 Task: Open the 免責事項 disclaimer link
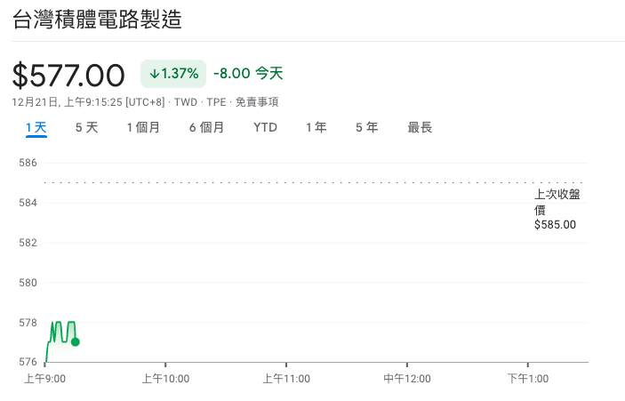257,102
